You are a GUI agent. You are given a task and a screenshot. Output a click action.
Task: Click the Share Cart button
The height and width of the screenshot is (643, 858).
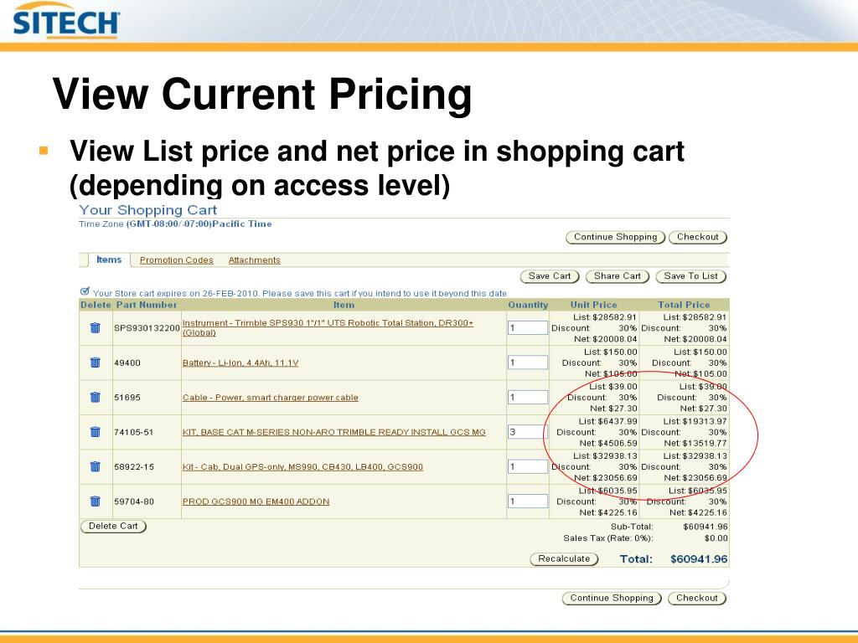(618, 276)
